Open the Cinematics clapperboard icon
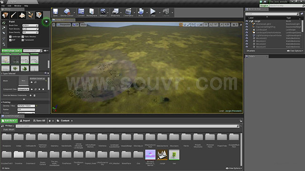 click(129, 13)
